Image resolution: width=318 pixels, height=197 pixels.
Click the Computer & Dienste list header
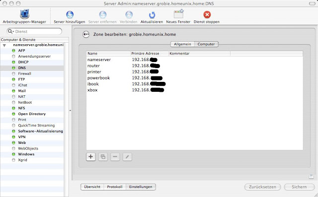[34, 40]
